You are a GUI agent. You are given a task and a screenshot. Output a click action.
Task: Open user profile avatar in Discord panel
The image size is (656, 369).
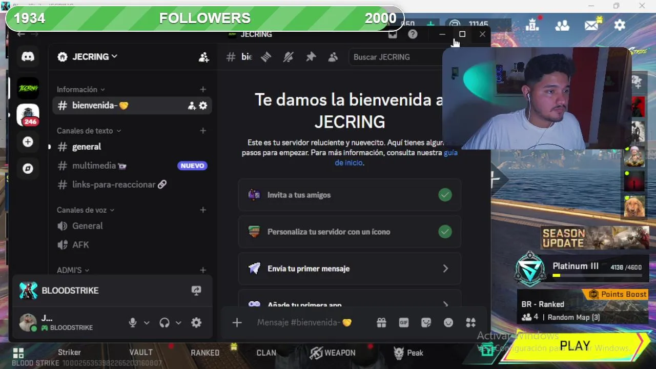(28, 322)
